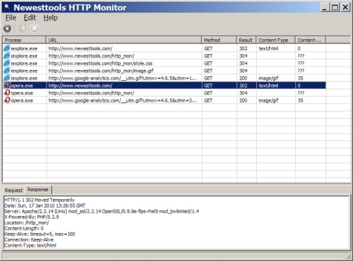The width and height of the screenshot is (353, 261).
Task: Click the 'Connection: Keep-Alive' response line
Action: pos(29,239)
